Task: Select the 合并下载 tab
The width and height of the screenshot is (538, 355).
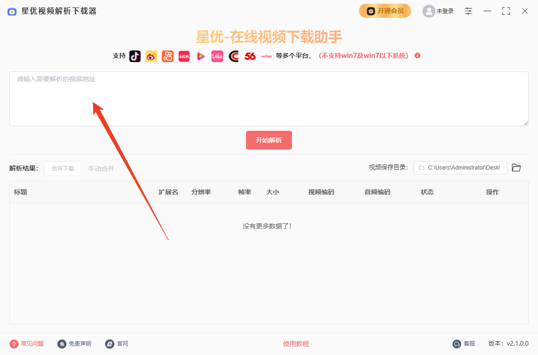Action: pyautogui.click(x=63, y=169)
